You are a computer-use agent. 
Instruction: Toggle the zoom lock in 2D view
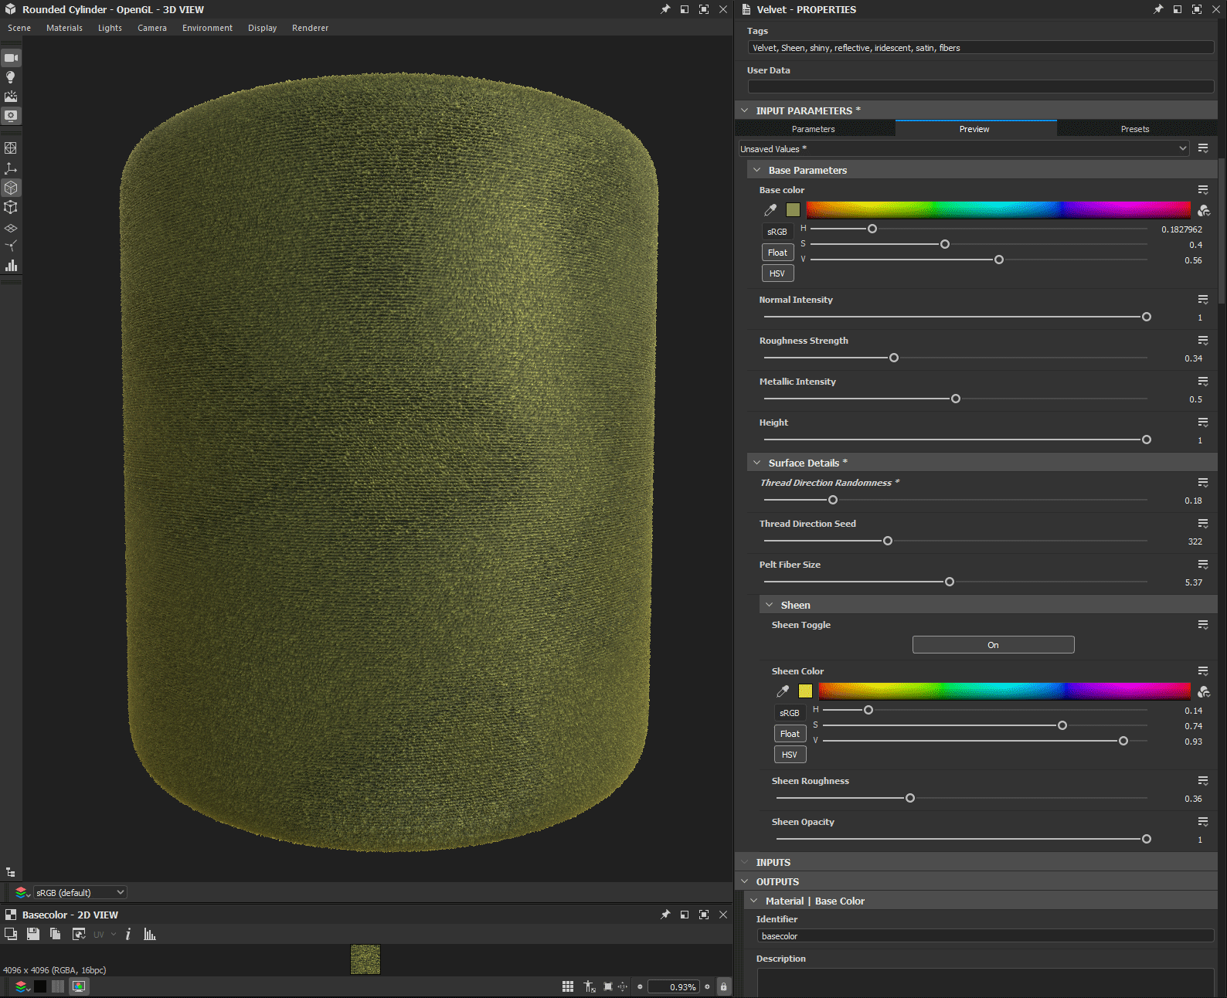723,986
